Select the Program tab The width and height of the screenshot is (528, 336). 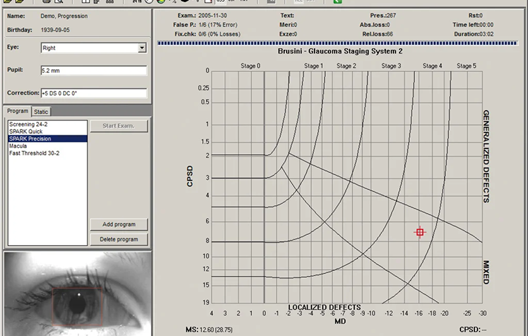click(x=18, y=111)
